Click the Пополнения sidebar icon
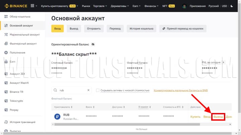 [6, 53]
